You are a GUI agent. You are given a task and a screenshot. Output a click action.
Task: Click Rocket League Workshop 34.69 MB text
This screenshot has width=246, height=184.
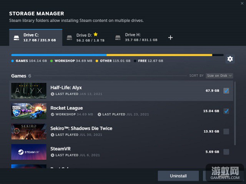click(x=74, y=114)
